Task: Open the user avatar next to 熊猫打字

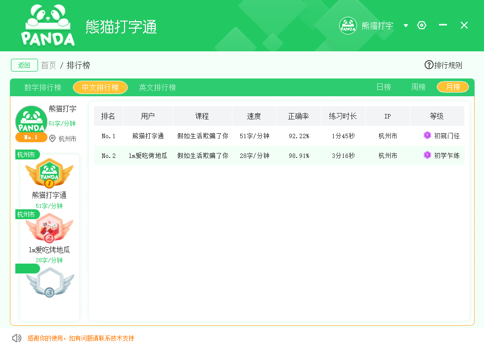Action: point(348,26)
